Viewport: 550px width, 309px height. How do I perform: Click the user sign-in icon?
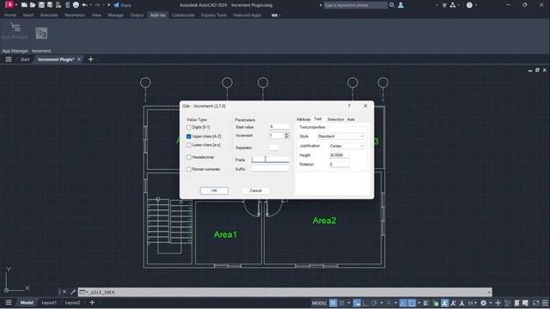pos(400,5)
